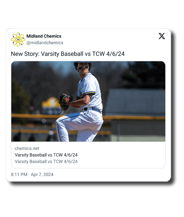Screen dimensions: 184x217
Task: Click the gray card description line
Action: point(46,161)
